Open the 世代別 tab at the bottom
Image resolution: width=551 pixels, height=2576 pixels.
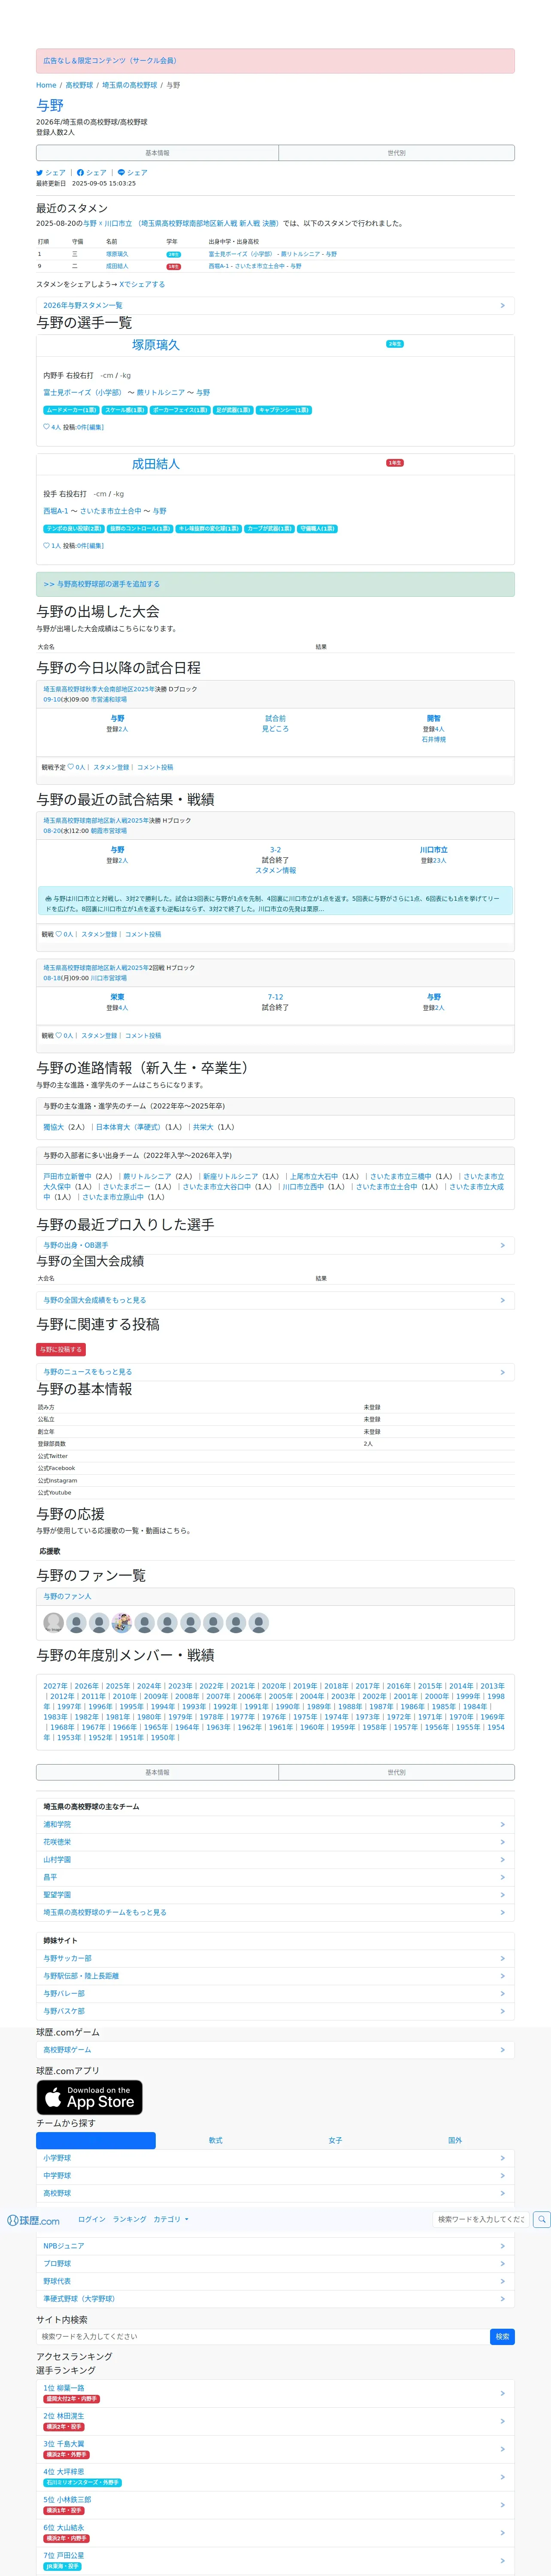(x=396, y=1772)
